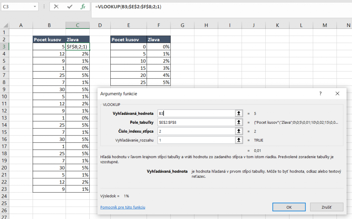Select cell B3 containing 5
The height and width of the screenshot is (219, 352).
pos(49,46)
